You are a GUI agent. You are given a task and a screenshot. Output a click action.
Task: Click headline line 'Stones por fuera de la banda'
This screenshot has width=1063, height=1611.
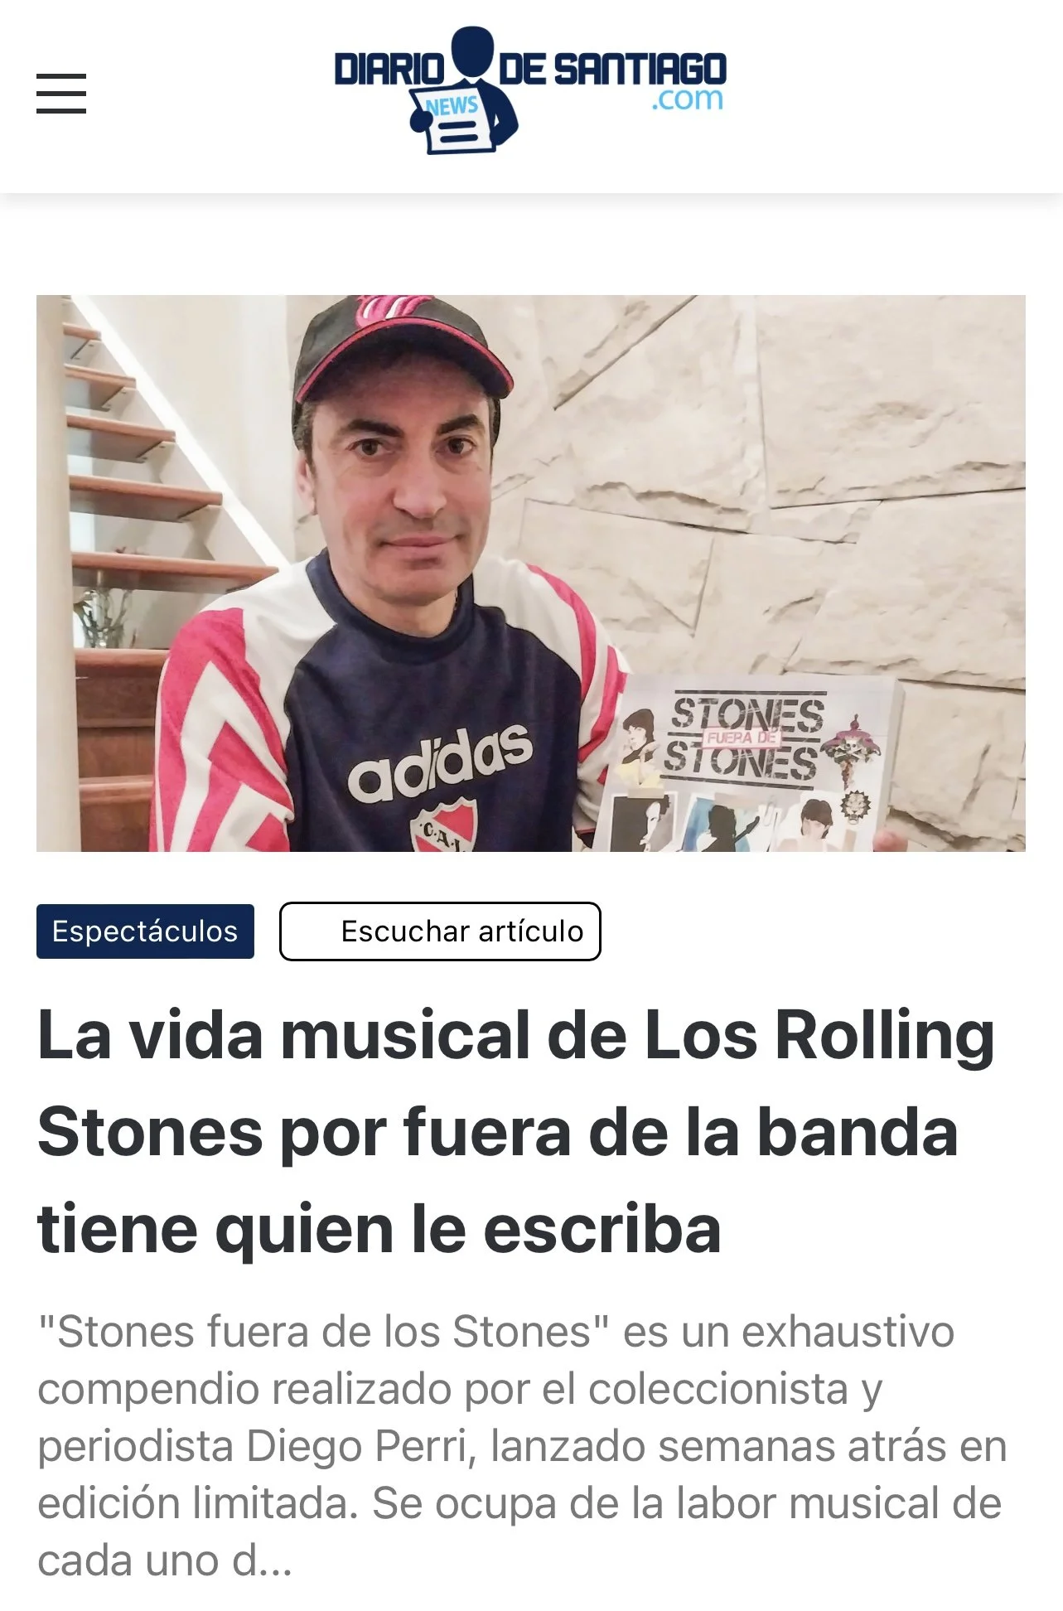tap(498, 1133)
